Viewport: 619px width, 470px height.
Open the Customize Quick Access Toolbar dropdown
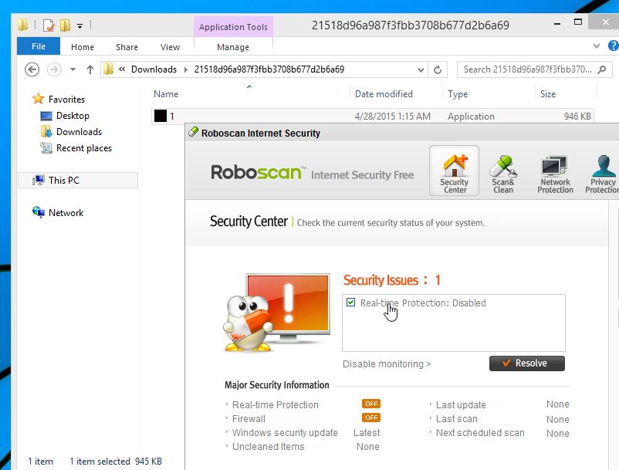coord(79,26)
